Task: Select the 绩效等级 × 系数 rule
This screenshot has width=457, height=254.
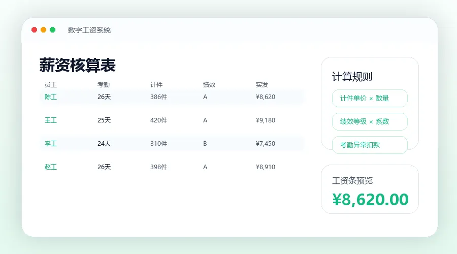Action: pyautogui.click(x=370, y=121)
